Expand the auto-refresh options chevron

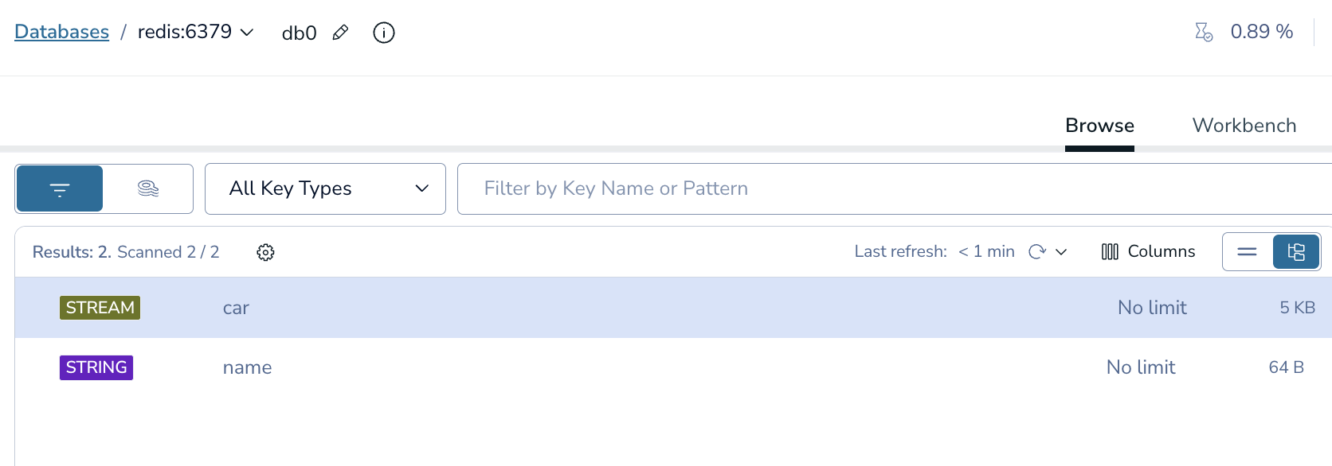tap(1061, 252)
